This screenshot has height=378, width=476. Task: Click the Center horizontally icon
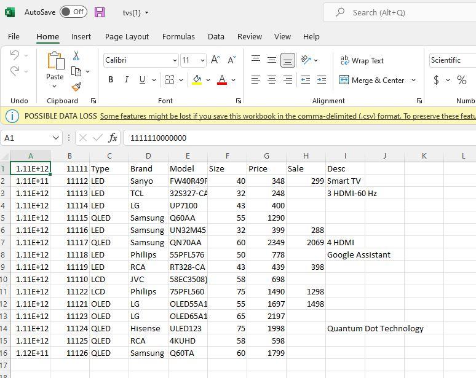pyautogui.click(x=272, y=80)
